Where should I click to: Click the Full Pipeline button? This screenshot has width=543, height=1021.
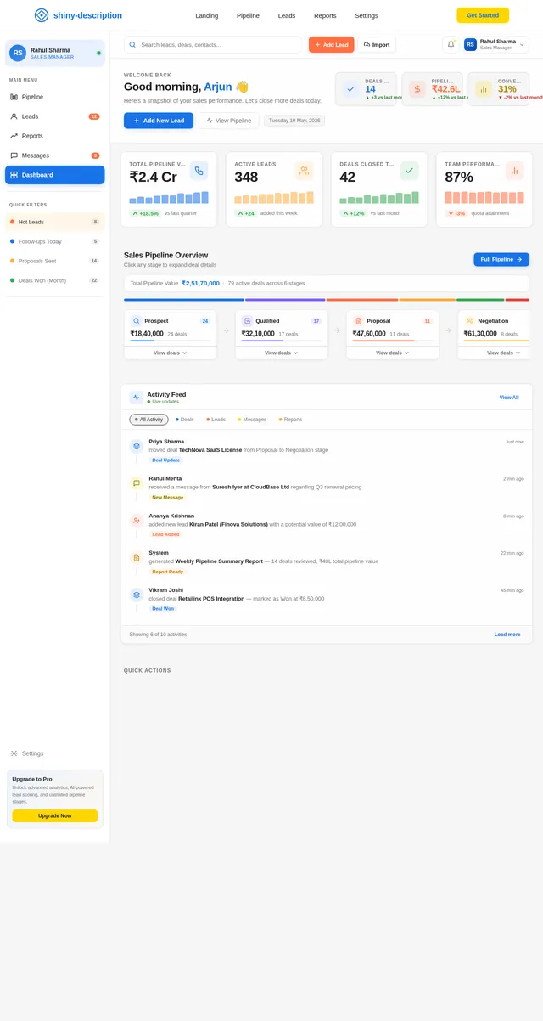[x=501, y=259]
